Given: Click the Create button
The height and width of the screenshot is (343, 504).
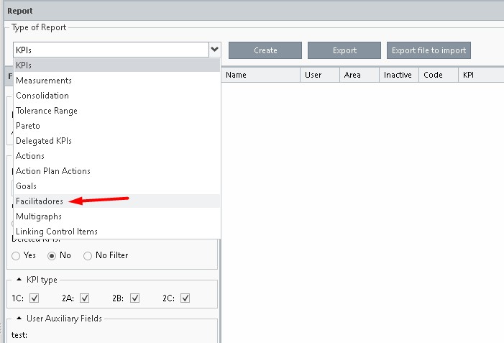Looking at the screenshot, I should click(265, 50).
